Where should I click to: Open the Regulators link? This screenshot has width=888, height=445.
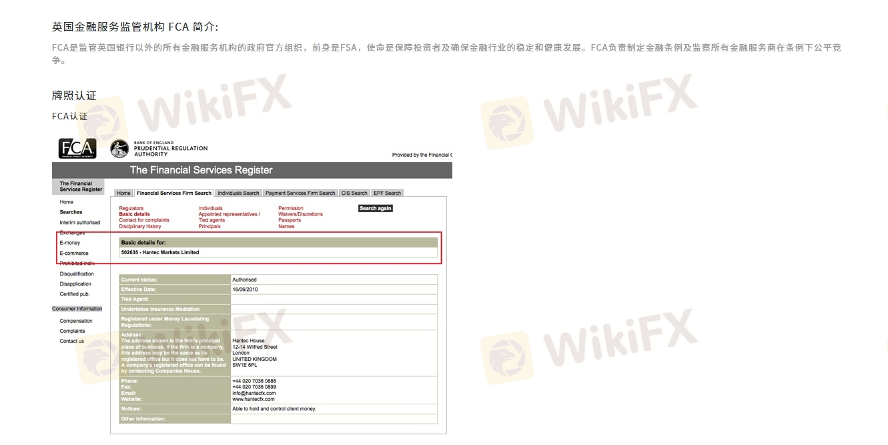(131, 208)
